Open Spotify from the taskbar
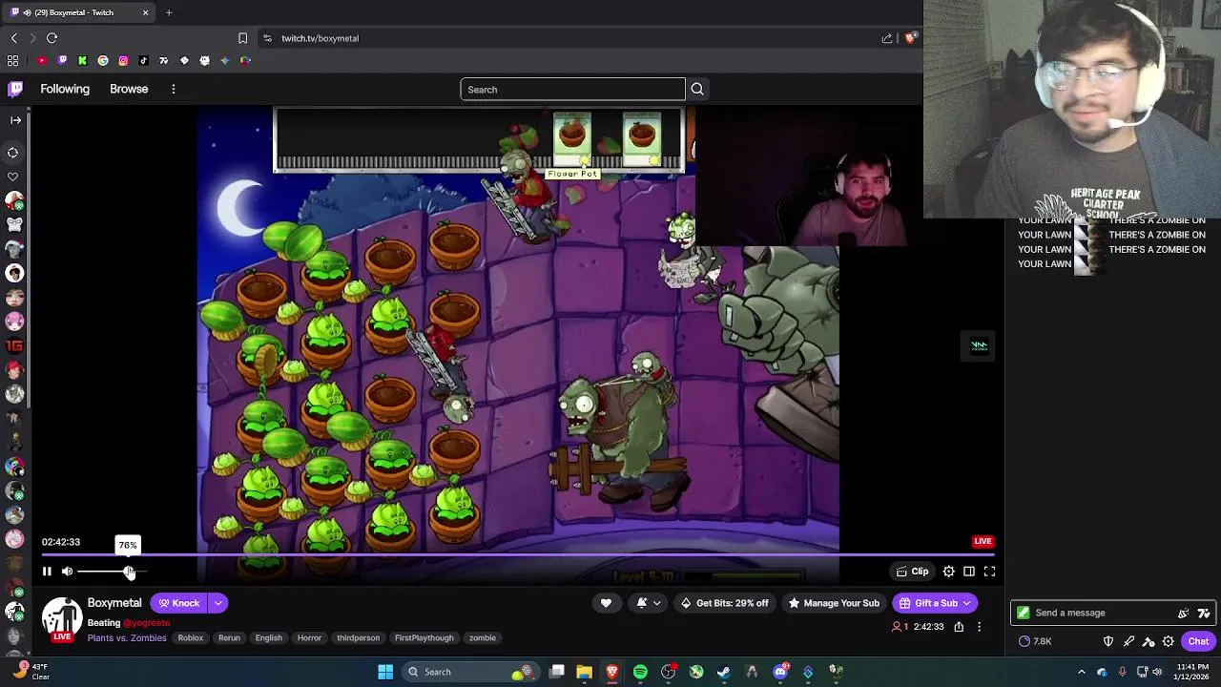This screenshot has height=687, width=1221. tap(640, 672)
